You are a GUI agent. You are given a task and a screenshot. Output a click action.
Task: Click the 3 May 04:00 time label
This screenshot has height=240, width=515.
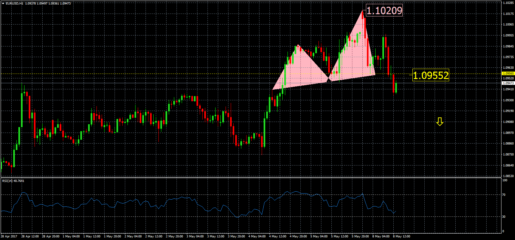tap(195, 236)
